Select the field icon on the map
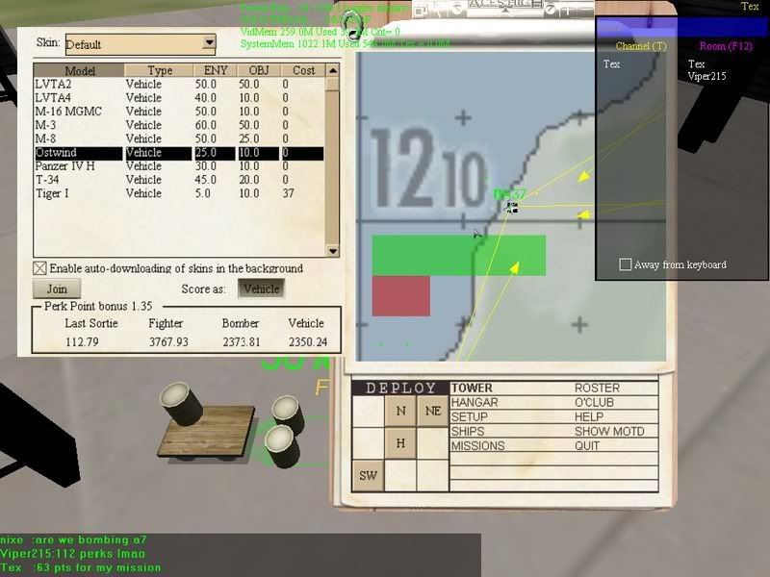 coord(511,208)
